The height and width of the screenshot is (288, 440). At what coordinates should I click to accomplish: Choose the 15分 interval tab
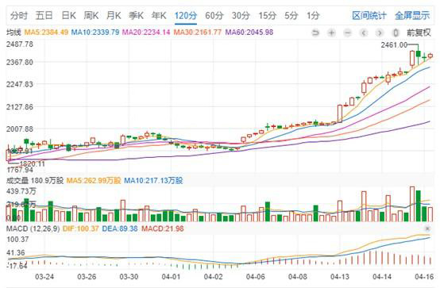(267, 15)
